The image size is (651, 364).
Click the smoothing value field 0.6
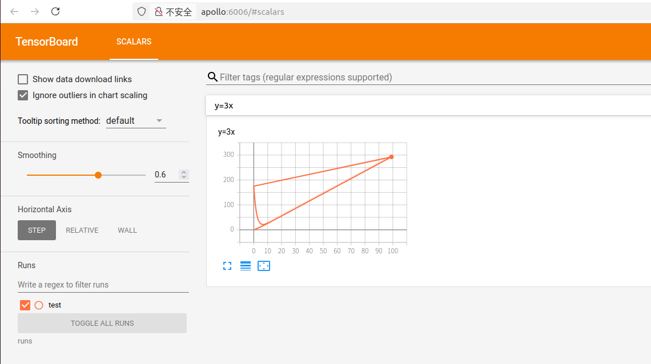166,175
